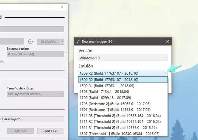Choose 1809 R1 (Build 17763.1 - 2018.09)
Screen dimensions: 198x140
(123, 85)
